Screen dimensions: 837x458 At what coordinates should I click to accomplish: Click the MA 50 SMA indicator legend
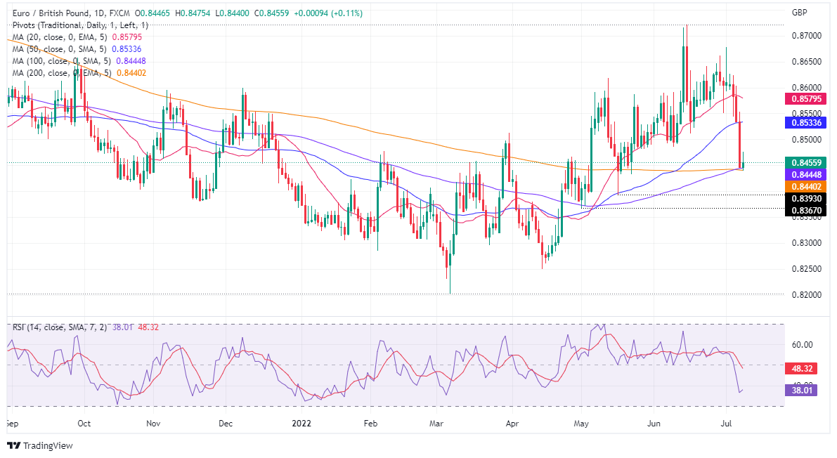click(77, 49)
